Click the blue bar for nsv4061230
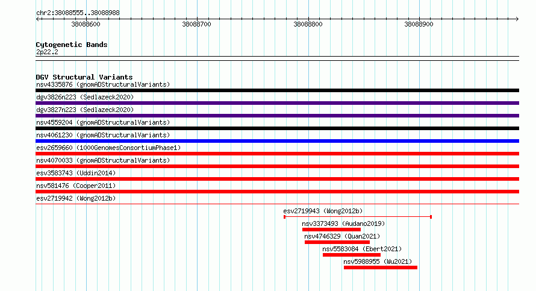This screenshot has width=536, height=291. tap(277, 141)
